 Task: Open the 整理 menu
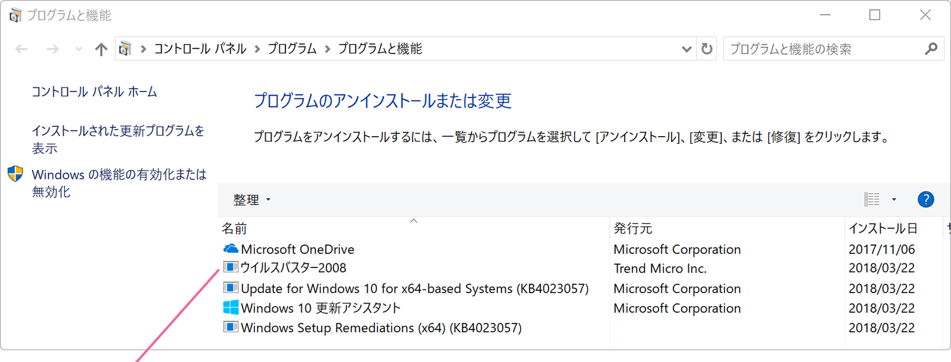pos(251,200)
